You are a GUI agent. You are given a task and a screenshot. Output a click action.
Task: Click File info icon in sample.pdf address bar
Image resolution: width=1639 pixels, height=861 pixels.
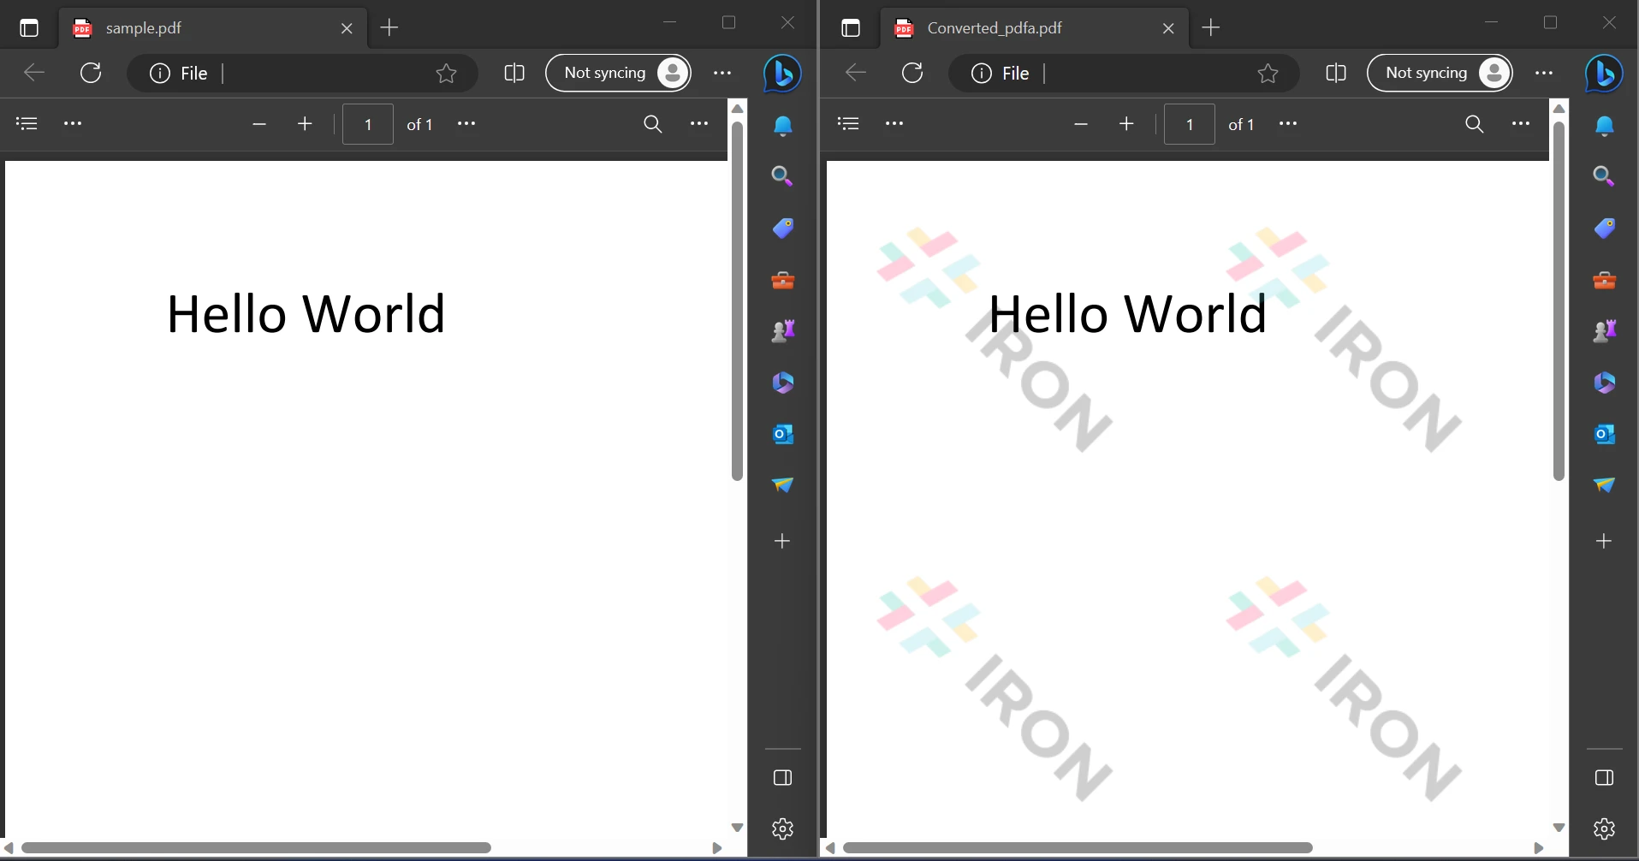coord(160,74)
